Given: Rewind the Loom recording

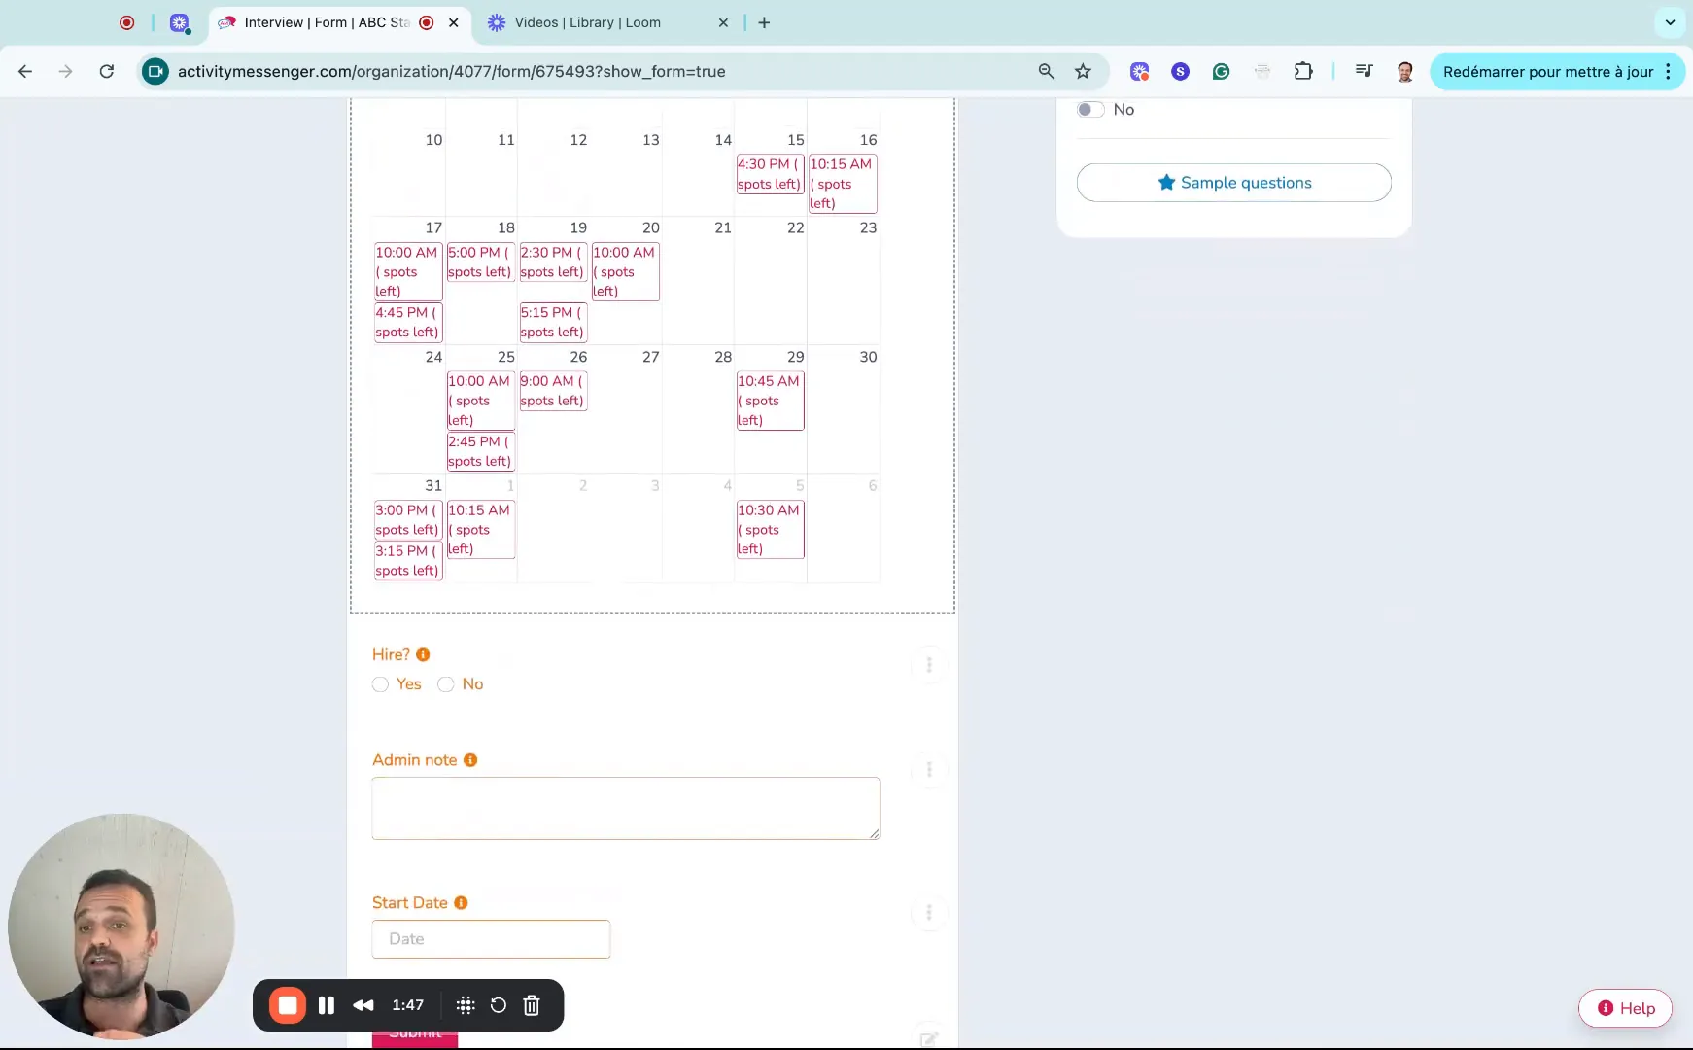Looking at the screenshot, I should point(363,1005).
